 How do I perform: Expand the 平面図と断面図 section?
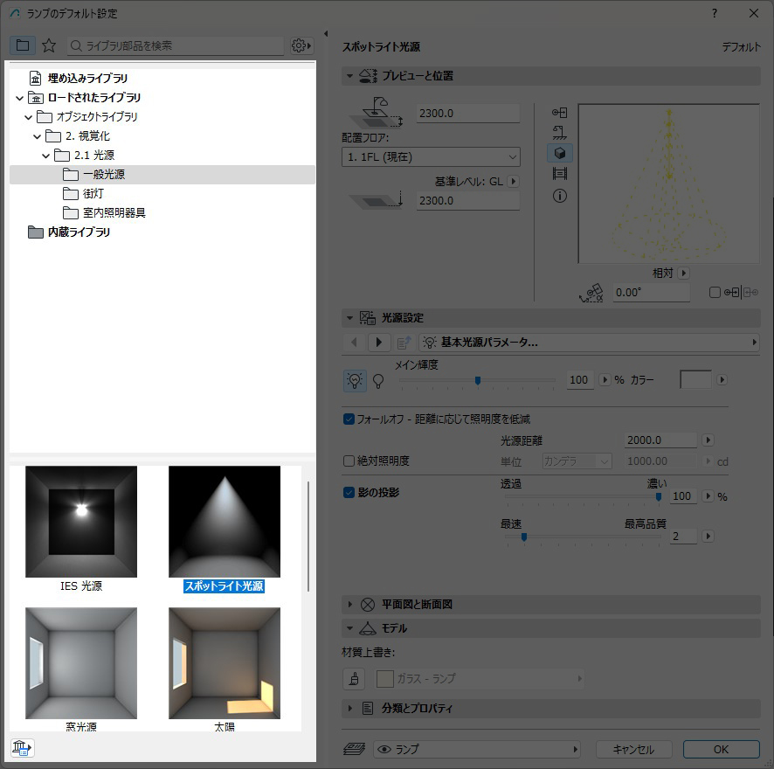click(351, 605)
